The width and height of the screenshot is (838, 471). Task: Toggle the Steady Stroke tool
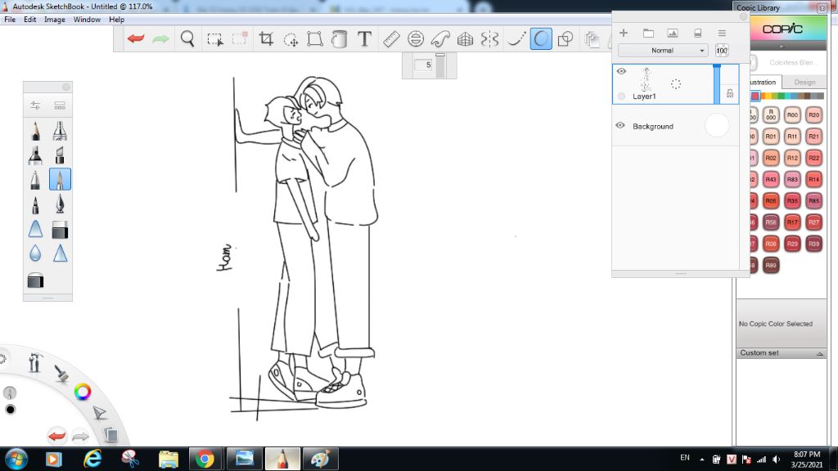(x=516, y=38)
